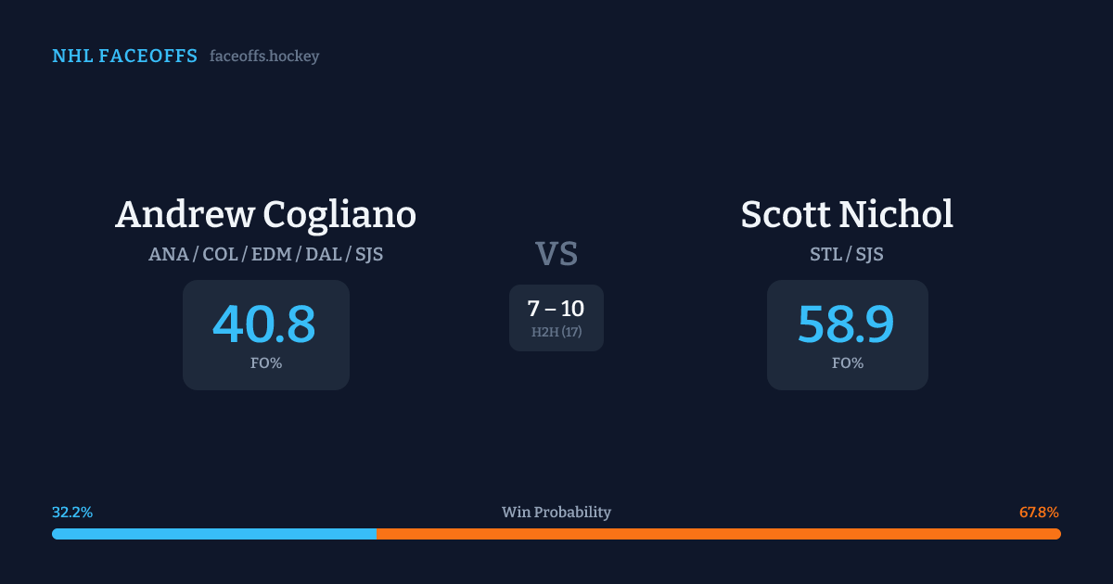This screenshot has height=584, width=1113.
Task: Click the 40.8 faceoff percentage value
Action: tap(264, 325)
